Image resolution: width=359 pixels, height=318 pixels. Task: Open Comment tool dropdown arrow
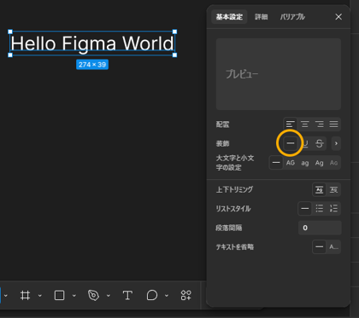167,296
